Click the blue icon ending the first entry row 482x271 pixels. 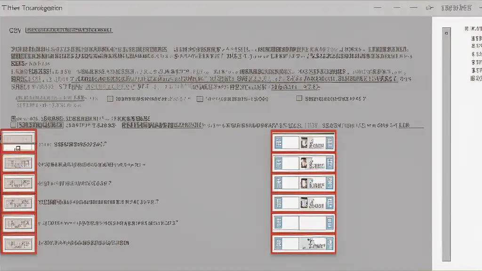(x=329, y=143)
